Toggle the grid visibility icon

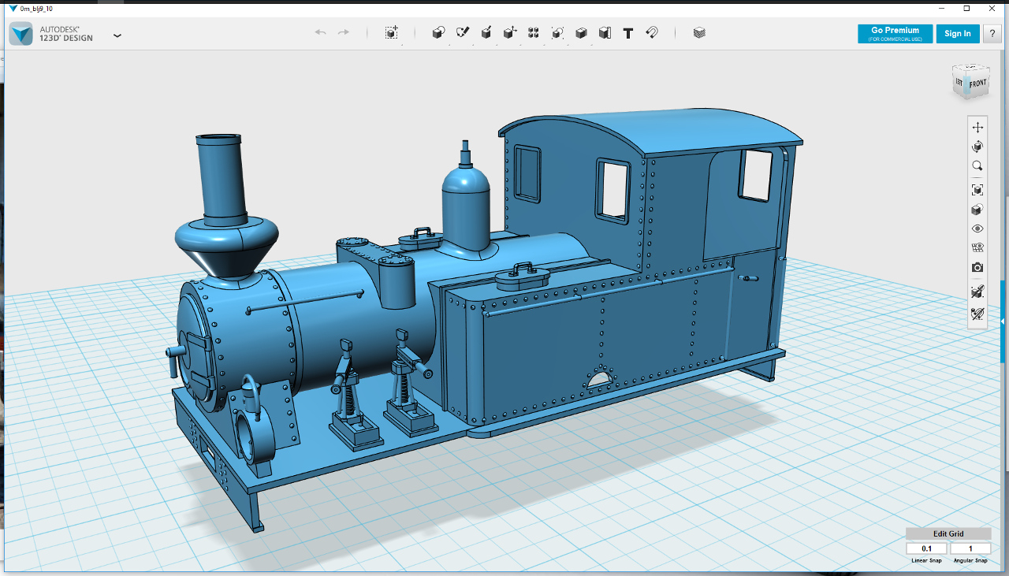coord(977,248)
